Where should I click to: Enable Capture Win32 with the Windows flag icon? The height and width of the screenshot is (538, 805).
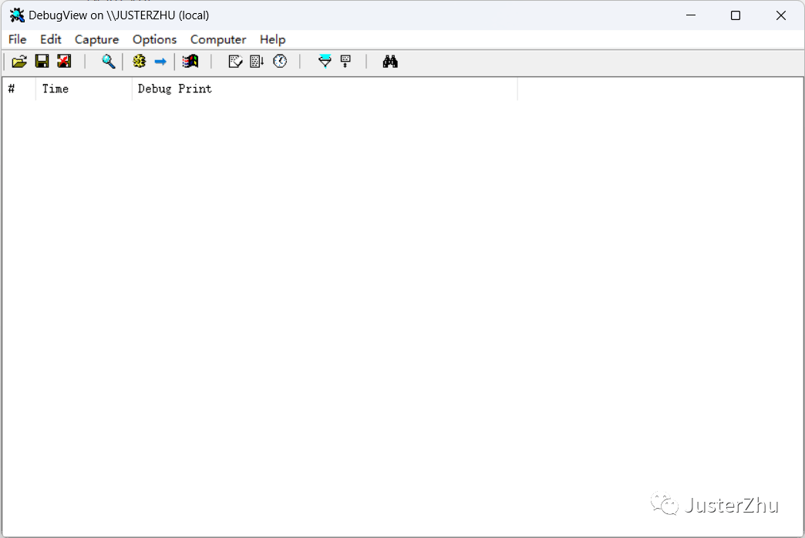[x=190, y=61]
